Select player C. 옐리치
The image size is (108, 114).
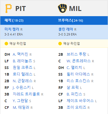click(74, 68)
